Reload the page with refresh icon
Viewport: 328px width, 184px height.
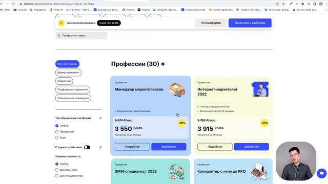13,4
